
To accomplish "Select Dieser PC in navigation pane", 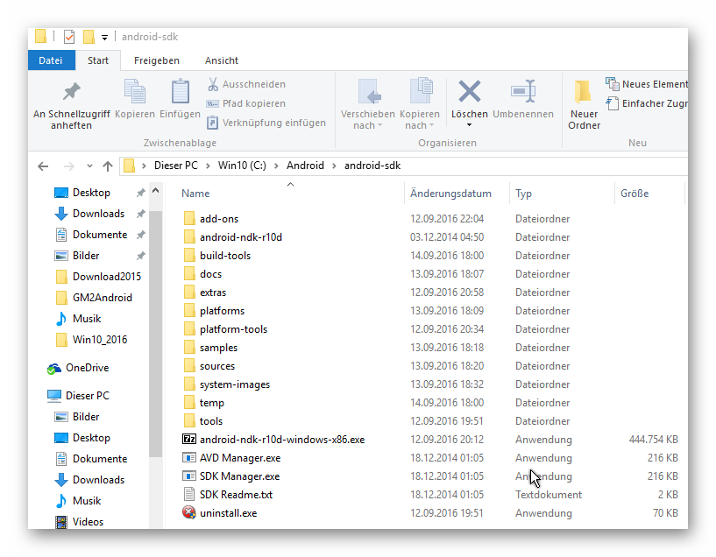I will (x=88, y=396).
